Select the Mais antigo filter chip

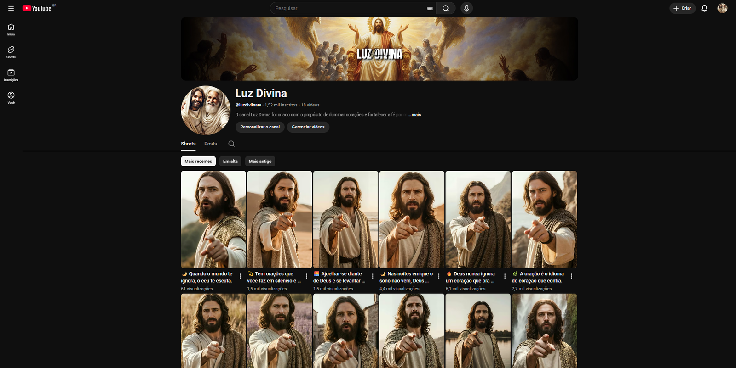[x=260, y=162]
